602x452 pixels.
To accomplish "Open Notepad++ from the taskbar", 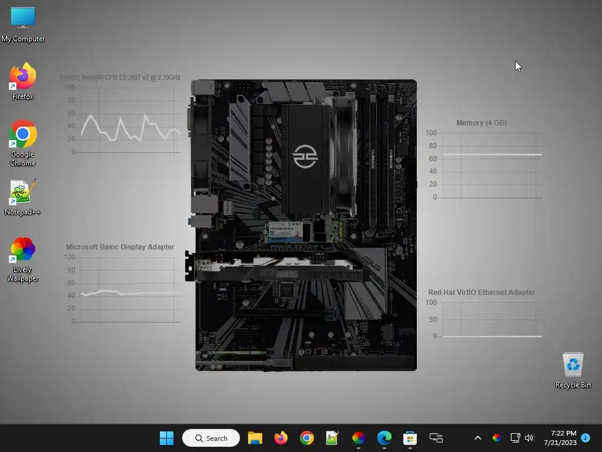I will [x=332, y=438].
